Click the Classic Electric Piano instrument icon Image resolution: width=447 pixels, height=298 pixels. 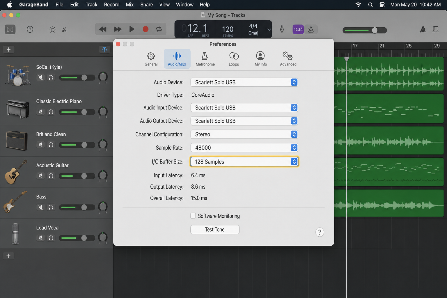pyautogui.click(x=18, y=109)
